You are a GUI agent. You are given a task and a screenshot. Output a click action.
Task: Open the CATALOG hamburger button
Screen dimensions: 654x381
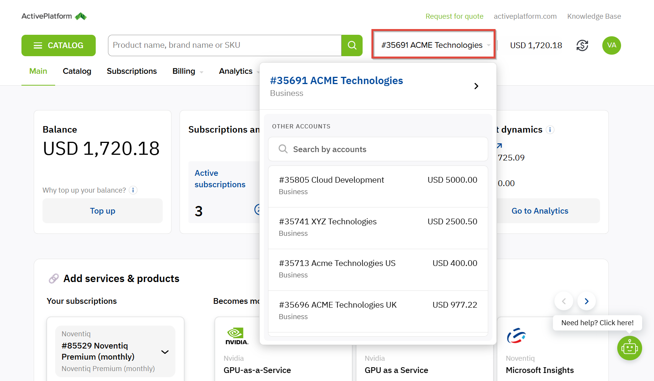59,45
